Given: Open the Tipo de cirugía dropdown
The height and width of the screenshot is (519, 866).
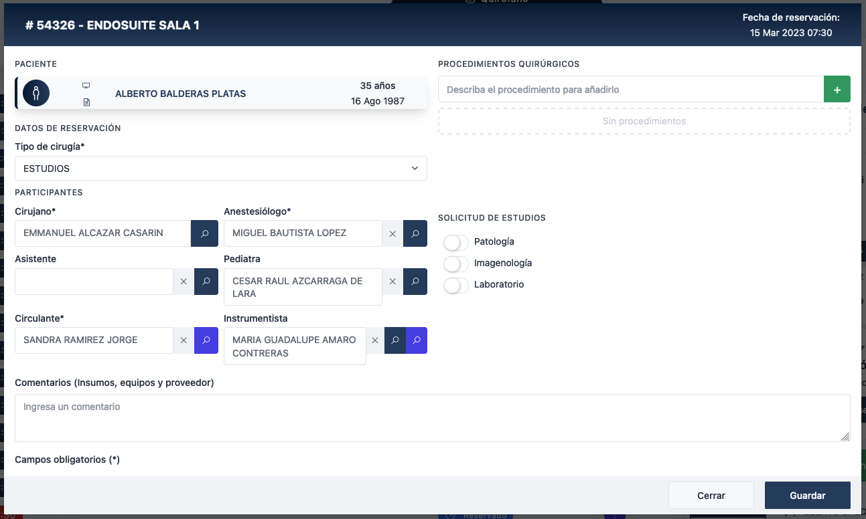Looking at the screenshot, I should (x=220, y=169).
